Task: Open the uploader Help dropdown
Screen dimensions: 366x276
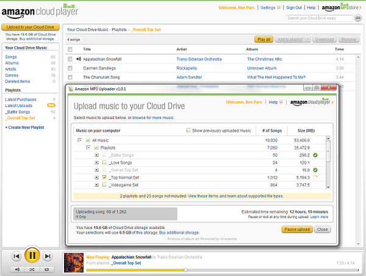Action: pyautogui.click(x=276, y=102)
